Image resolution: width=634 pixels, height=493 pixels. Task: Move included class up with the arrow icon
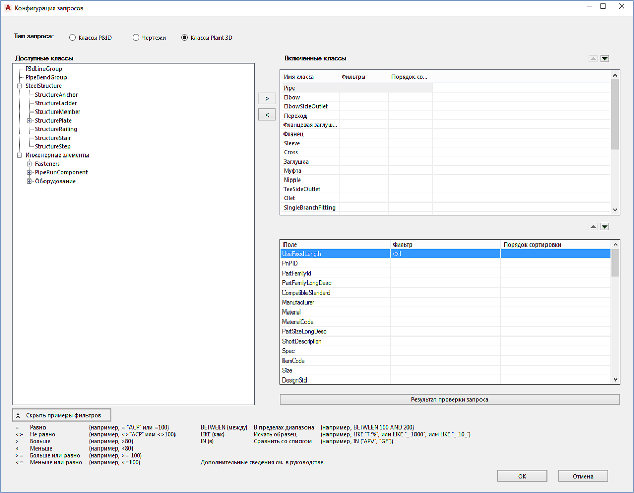[593, 59]
